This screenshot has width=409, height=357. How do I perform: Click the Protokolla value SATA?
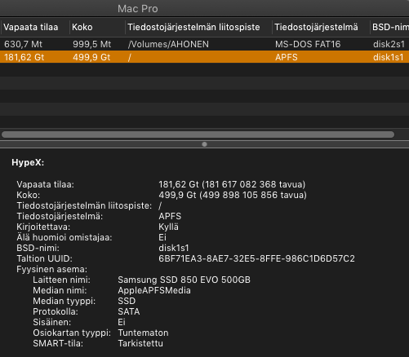click(x=129, y=311)
